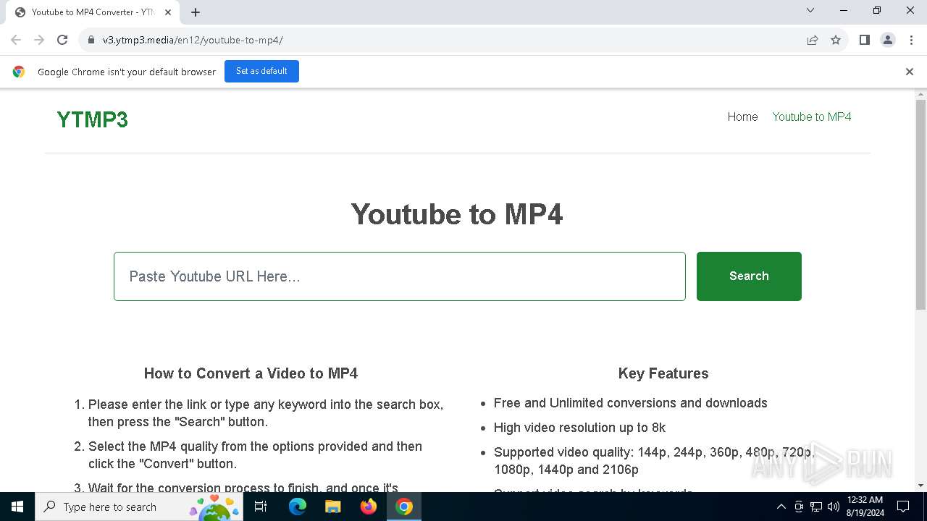Expand the tab search chevron
Screen dimensions: 927x521
pos(810,10)
